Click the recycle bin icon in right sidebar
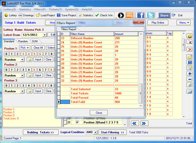Screen dimensions: 196x143 190,85
